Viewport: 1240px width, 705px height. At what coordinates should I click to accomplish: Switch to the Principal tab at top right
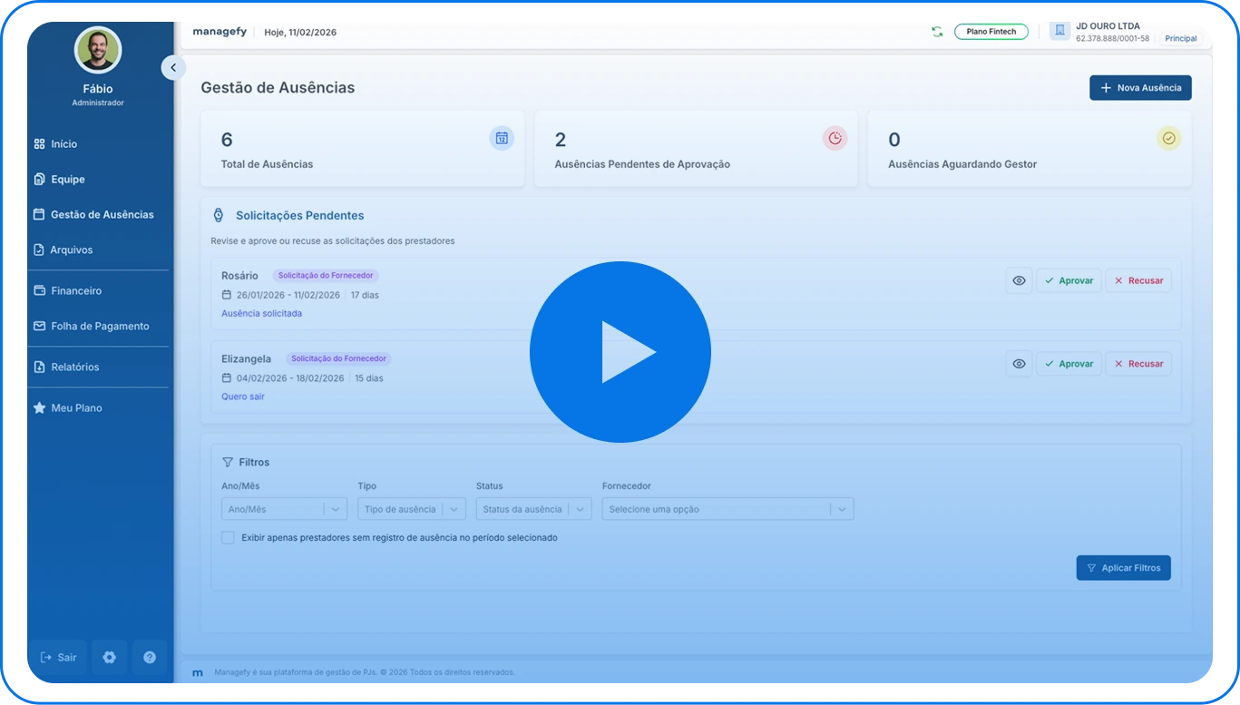[x=1180, y=38]
